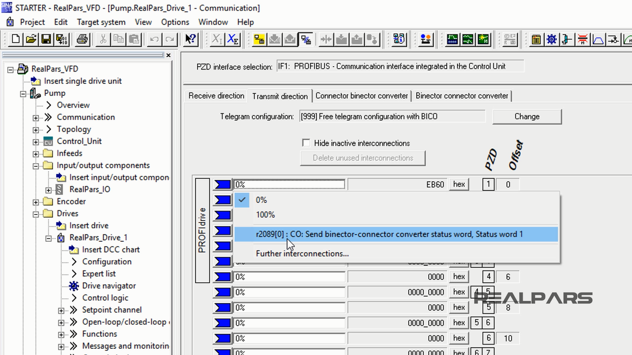Viewport: 632px width, 355px height.
Task: Click the Change button for telegram configuration
Action: tap(527, 116)
